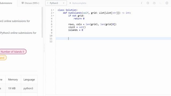Screen dimensions: 171x96
Task: Collapse code fold arrow on line 1
Action: 53,10
